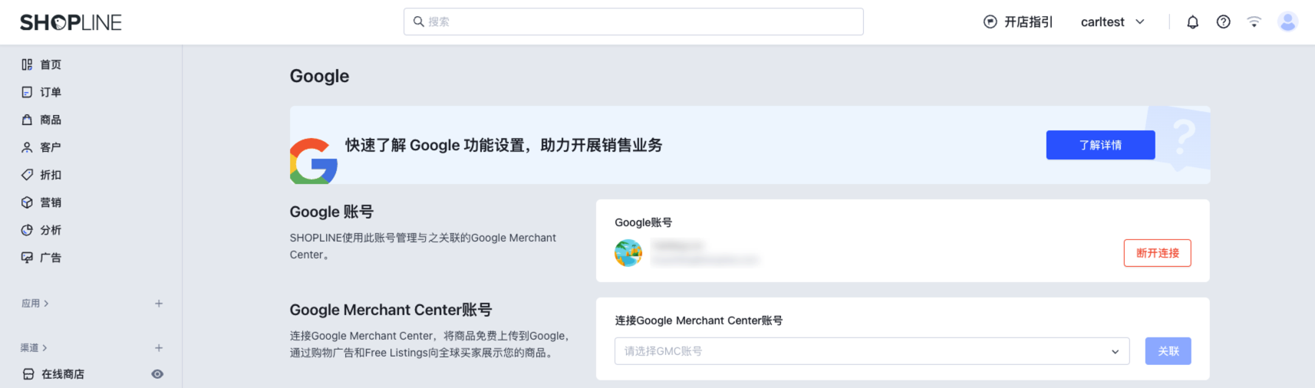Click the wifi signal icon
The width and height of the screenshot is (1315, 388).
(x=1254, y=22)
